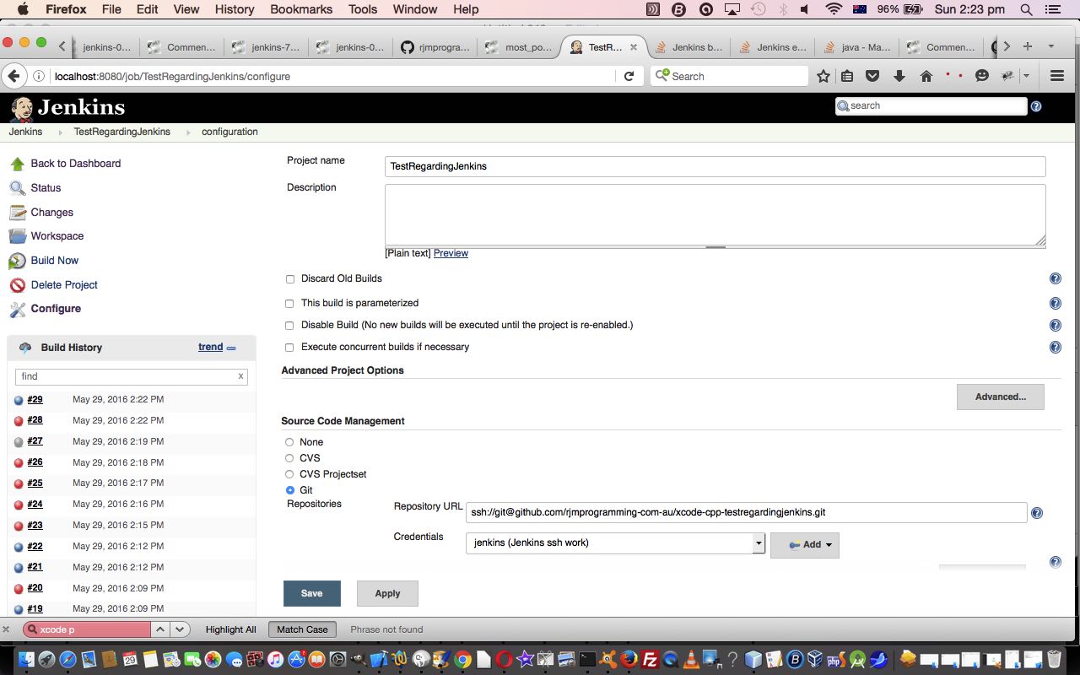Open the Preview link under Description

tap(451, 253)
